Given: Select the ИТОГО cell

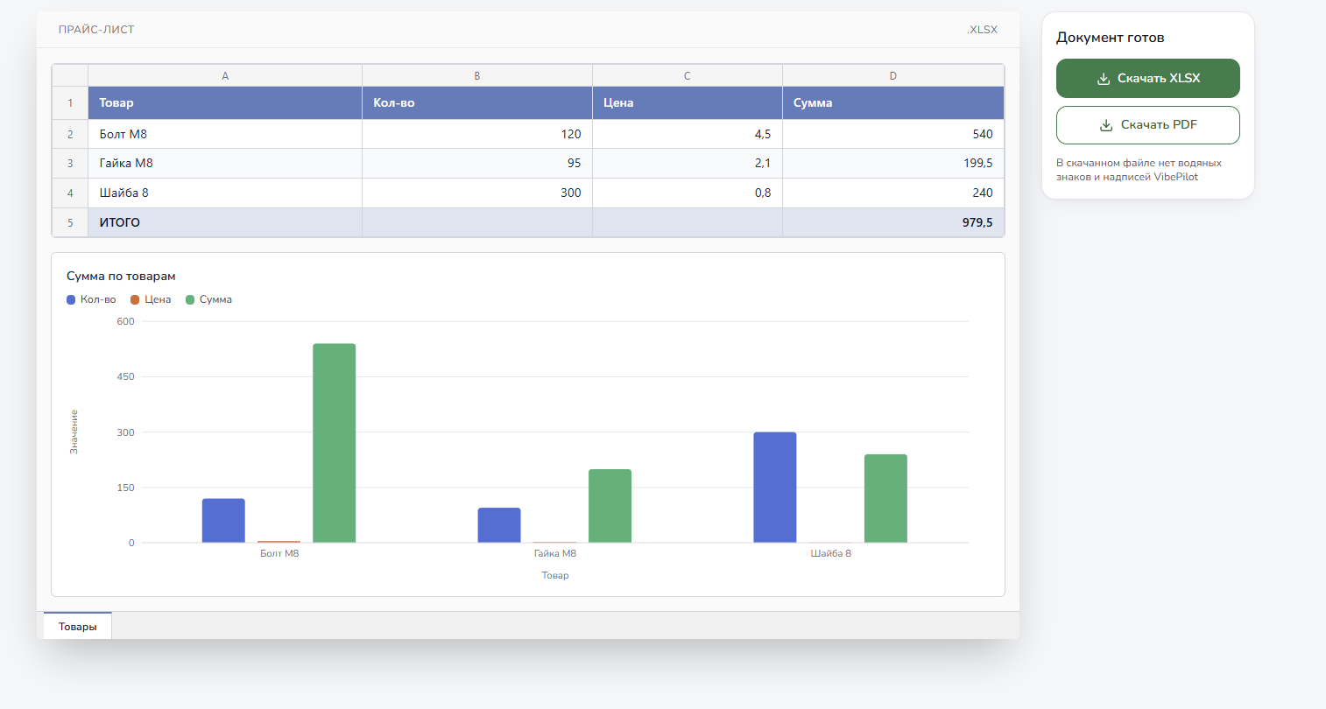Looking at the screenshot, I should pos(225,222).
